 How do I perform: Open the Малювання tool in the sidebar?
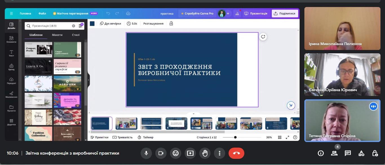tap(11, 95)
